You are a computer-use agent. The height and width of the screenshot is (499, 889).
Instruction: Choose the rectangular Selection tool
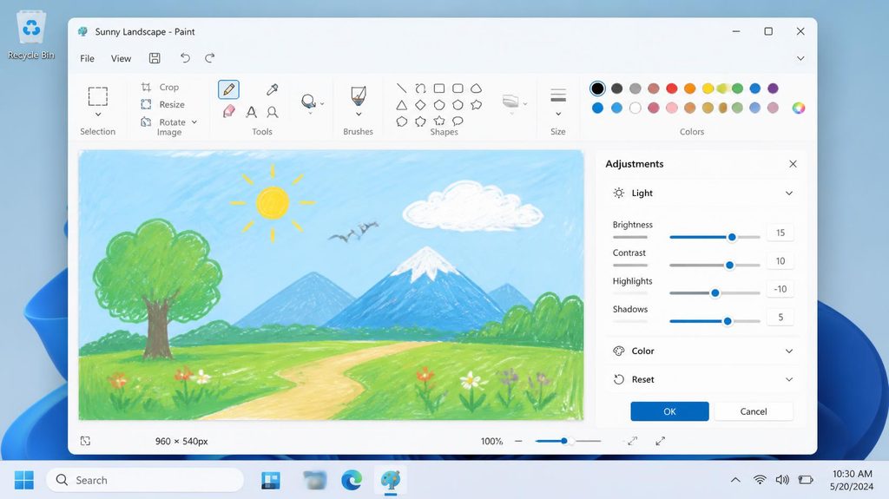(x=97, y=96)
